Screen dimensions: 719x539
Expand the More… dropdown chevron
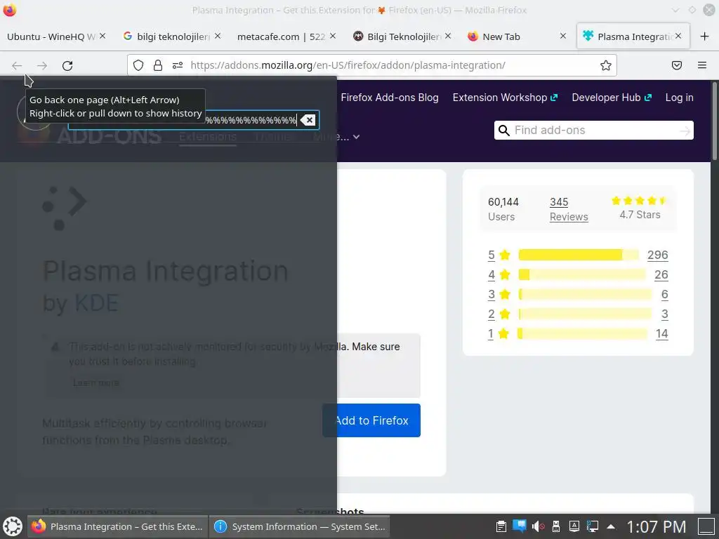[356, 137]
